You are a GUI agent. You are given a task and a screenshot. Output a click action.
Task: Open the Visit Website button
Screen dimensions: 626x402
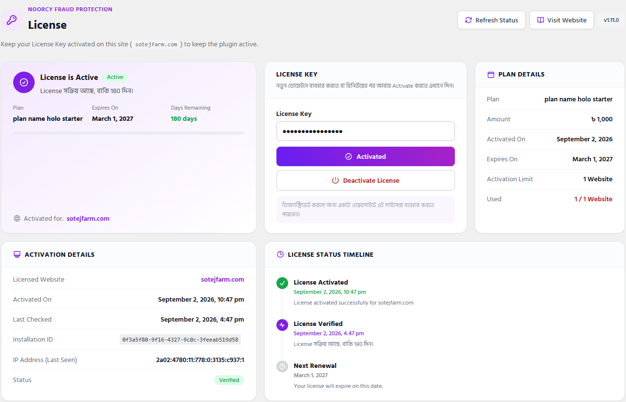click(562, 20)
